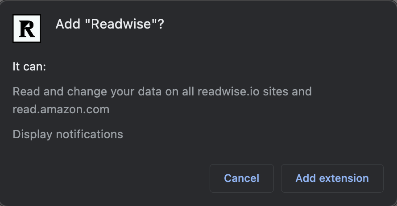
Task: Click the word 'notifications' in permission list
Action: click(x=89, y=134)
